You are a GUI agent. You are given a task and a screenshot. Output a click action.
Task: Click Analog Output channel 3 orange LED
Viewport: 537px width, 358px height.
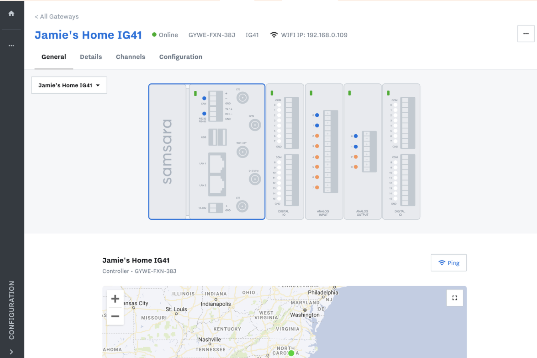(356, 167)
